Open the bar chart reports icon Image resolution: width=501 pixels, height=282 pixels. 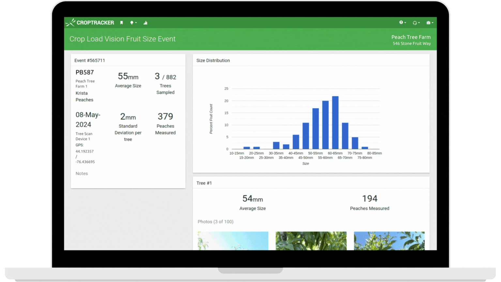(x=145, y=23)
